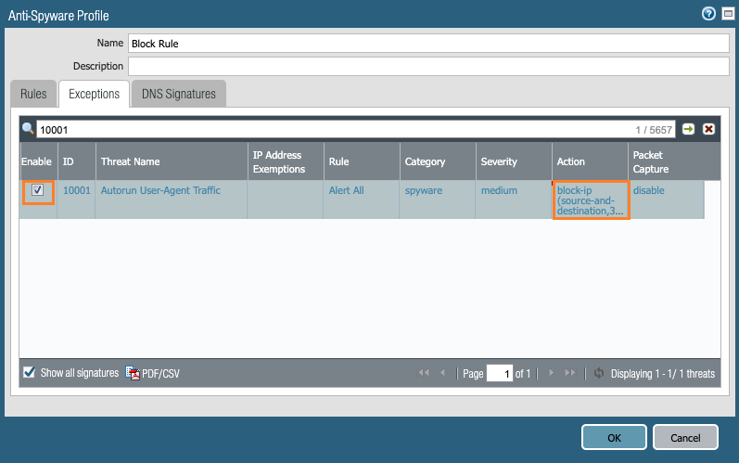
Task: Refresh the threats list
Action: [x=599, y=373]
